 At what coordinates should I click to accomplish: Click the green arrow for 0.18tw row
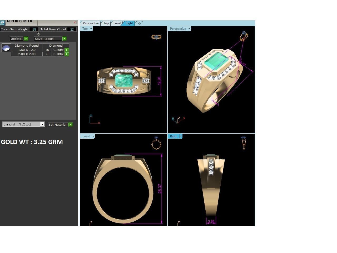pyautogui.click(x=67, y=54)
